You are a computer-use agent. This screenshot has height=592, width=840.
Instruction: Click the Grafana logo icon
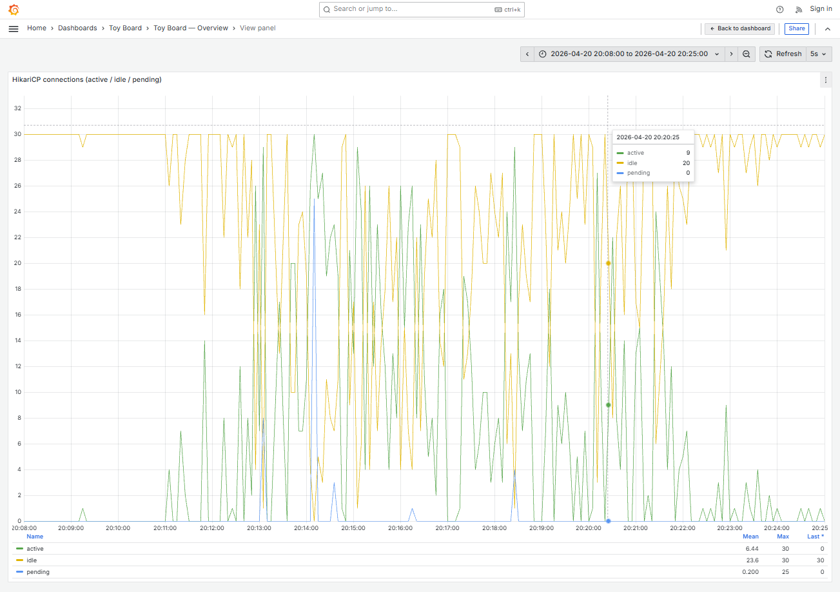coord(14,10)
